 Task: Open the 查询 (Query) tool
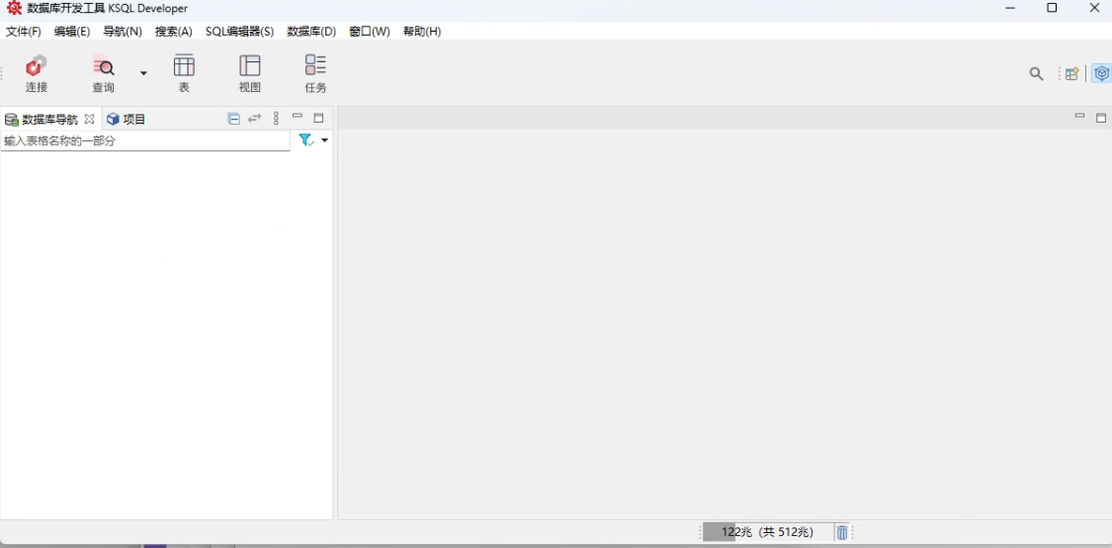(103, 74)
